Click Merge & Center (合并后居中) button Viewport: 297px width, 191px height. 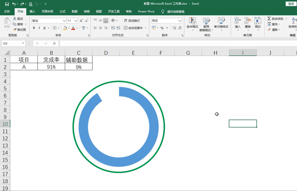[x=133, y=28]
